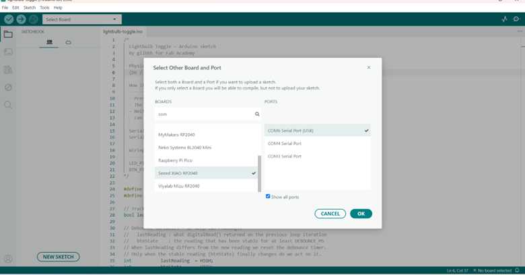The height and width of the screenshot is (275, 525).
Task: Click the notification bell in status bar
Action: pos(518,270)
